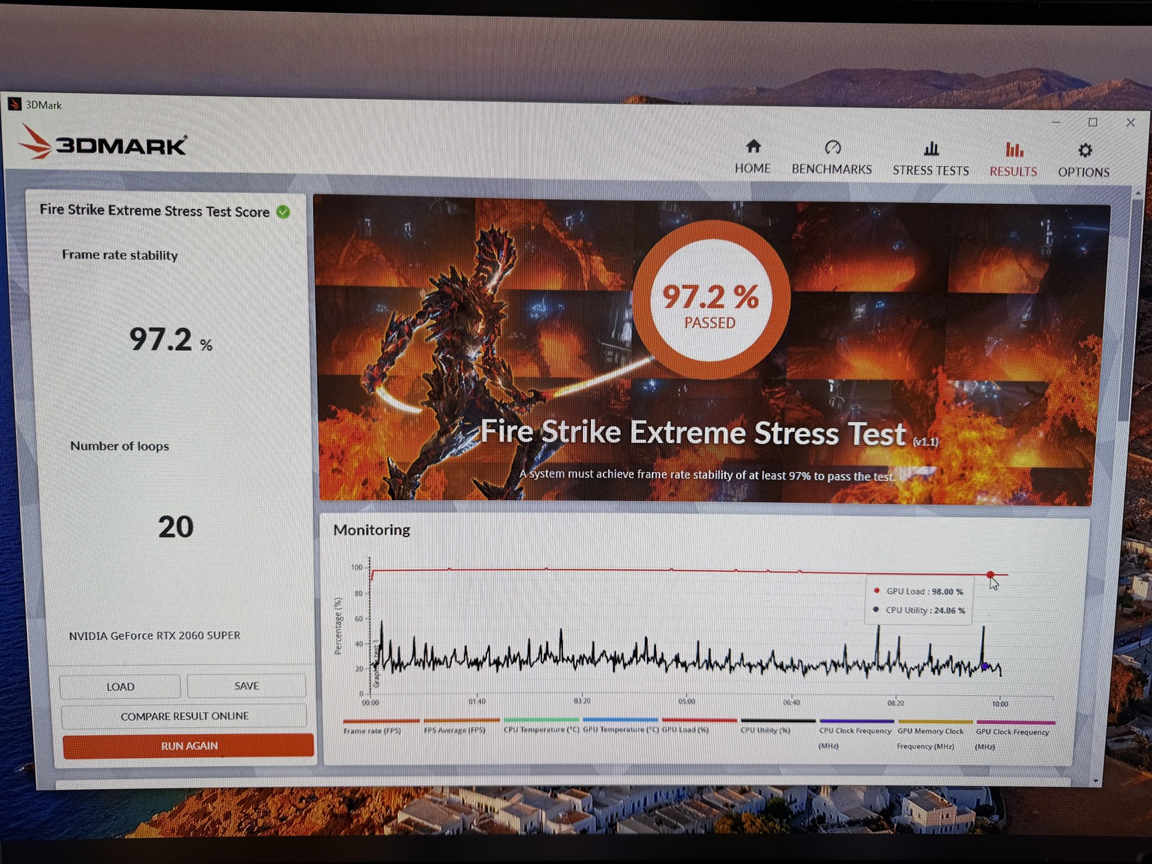Viewport: 1152px width, 864px height.
Task: Click the 3DMARK logo
Action: tap(102, 141)
